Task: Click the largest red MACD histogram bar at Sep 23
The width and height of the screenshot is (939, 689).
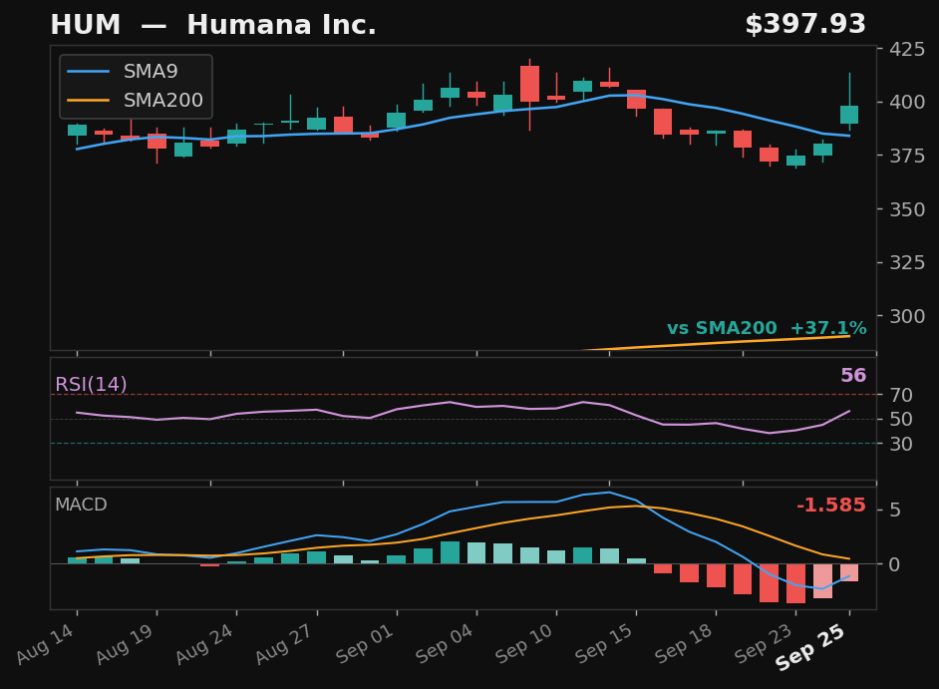Action: pyautogui.click(x=795, y=583)
